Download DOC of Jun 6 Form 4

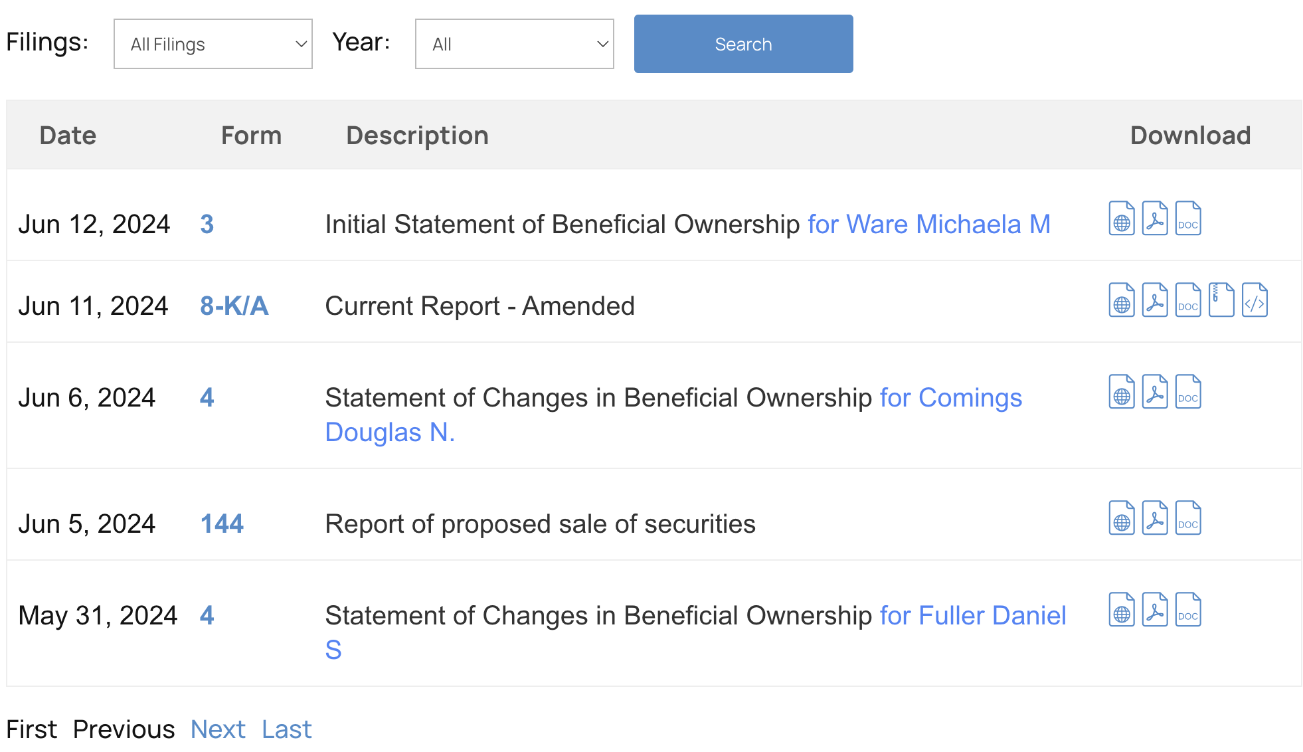pyautogui.click(x=1188, y=392)
